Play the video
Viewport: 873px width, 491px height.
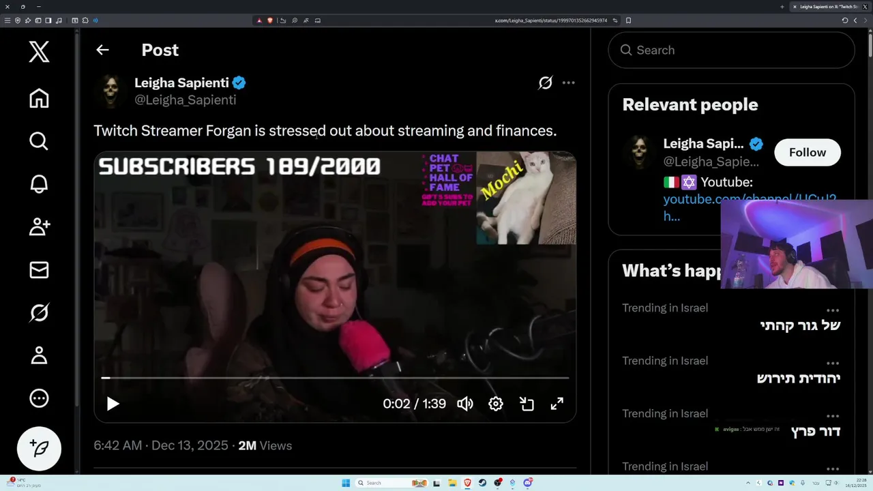[113, 404]
